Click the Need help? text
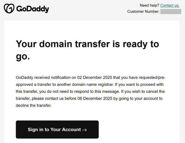Image resolution: width=185 pixels, height=143 pixels. 149,5
